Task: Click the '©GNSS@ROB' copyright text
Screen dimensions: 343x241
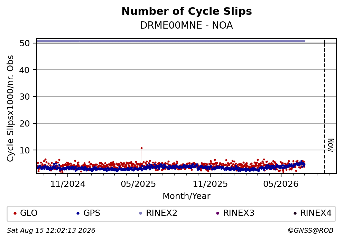Action: pos(310,231)
